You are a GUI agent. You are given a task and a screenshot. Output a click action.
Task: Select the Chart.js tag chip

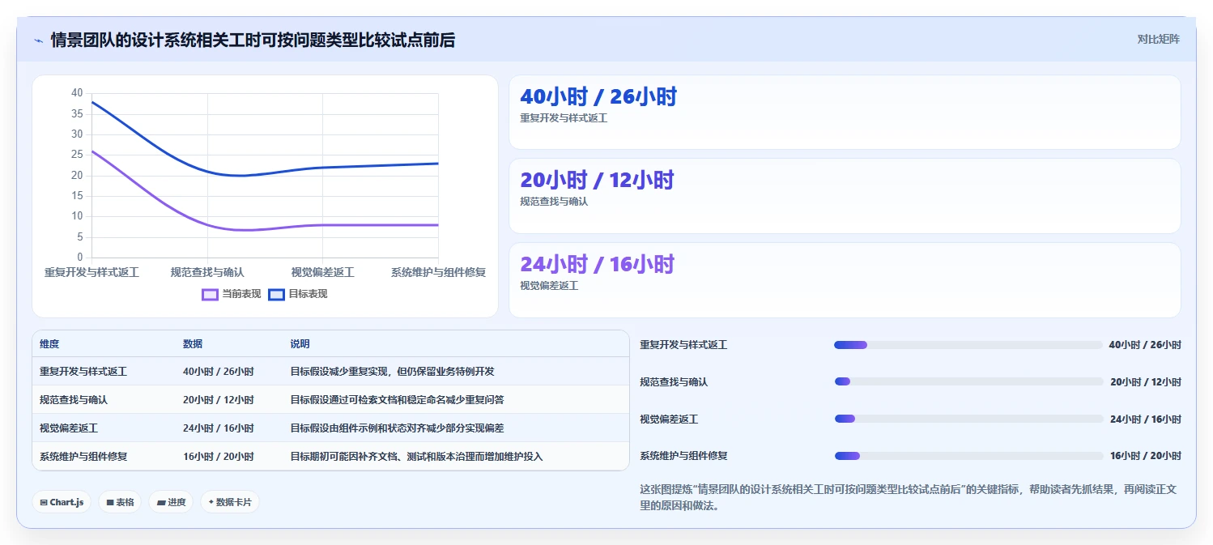click(62, 502)
